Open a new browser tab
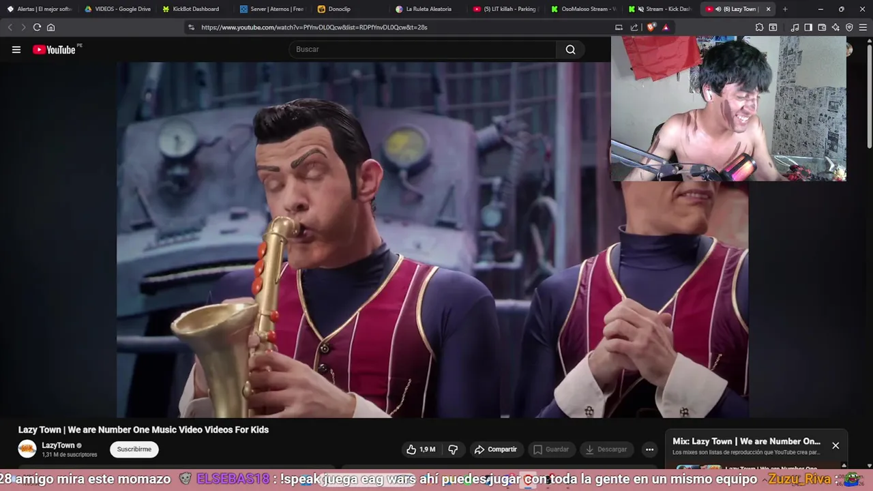 785,9
